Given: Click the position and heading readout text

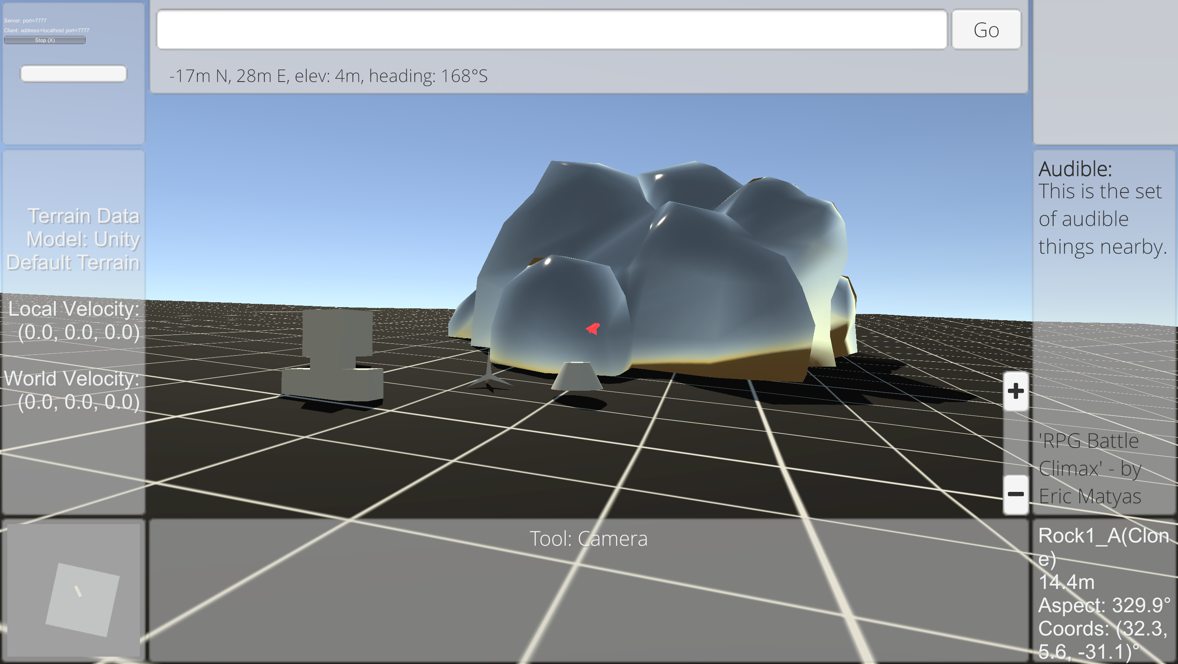Looking at the screenshot, I should [x=328, y=76].
